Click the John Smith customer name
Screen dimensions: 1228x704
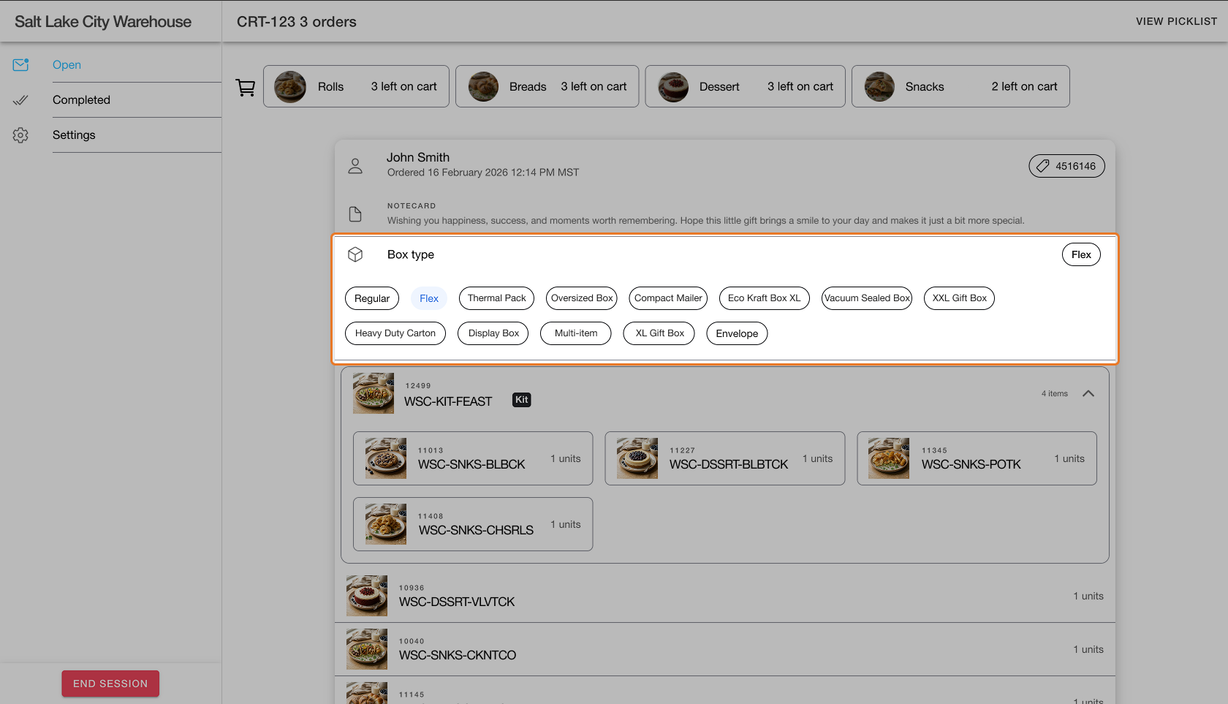tap(418, 157)
